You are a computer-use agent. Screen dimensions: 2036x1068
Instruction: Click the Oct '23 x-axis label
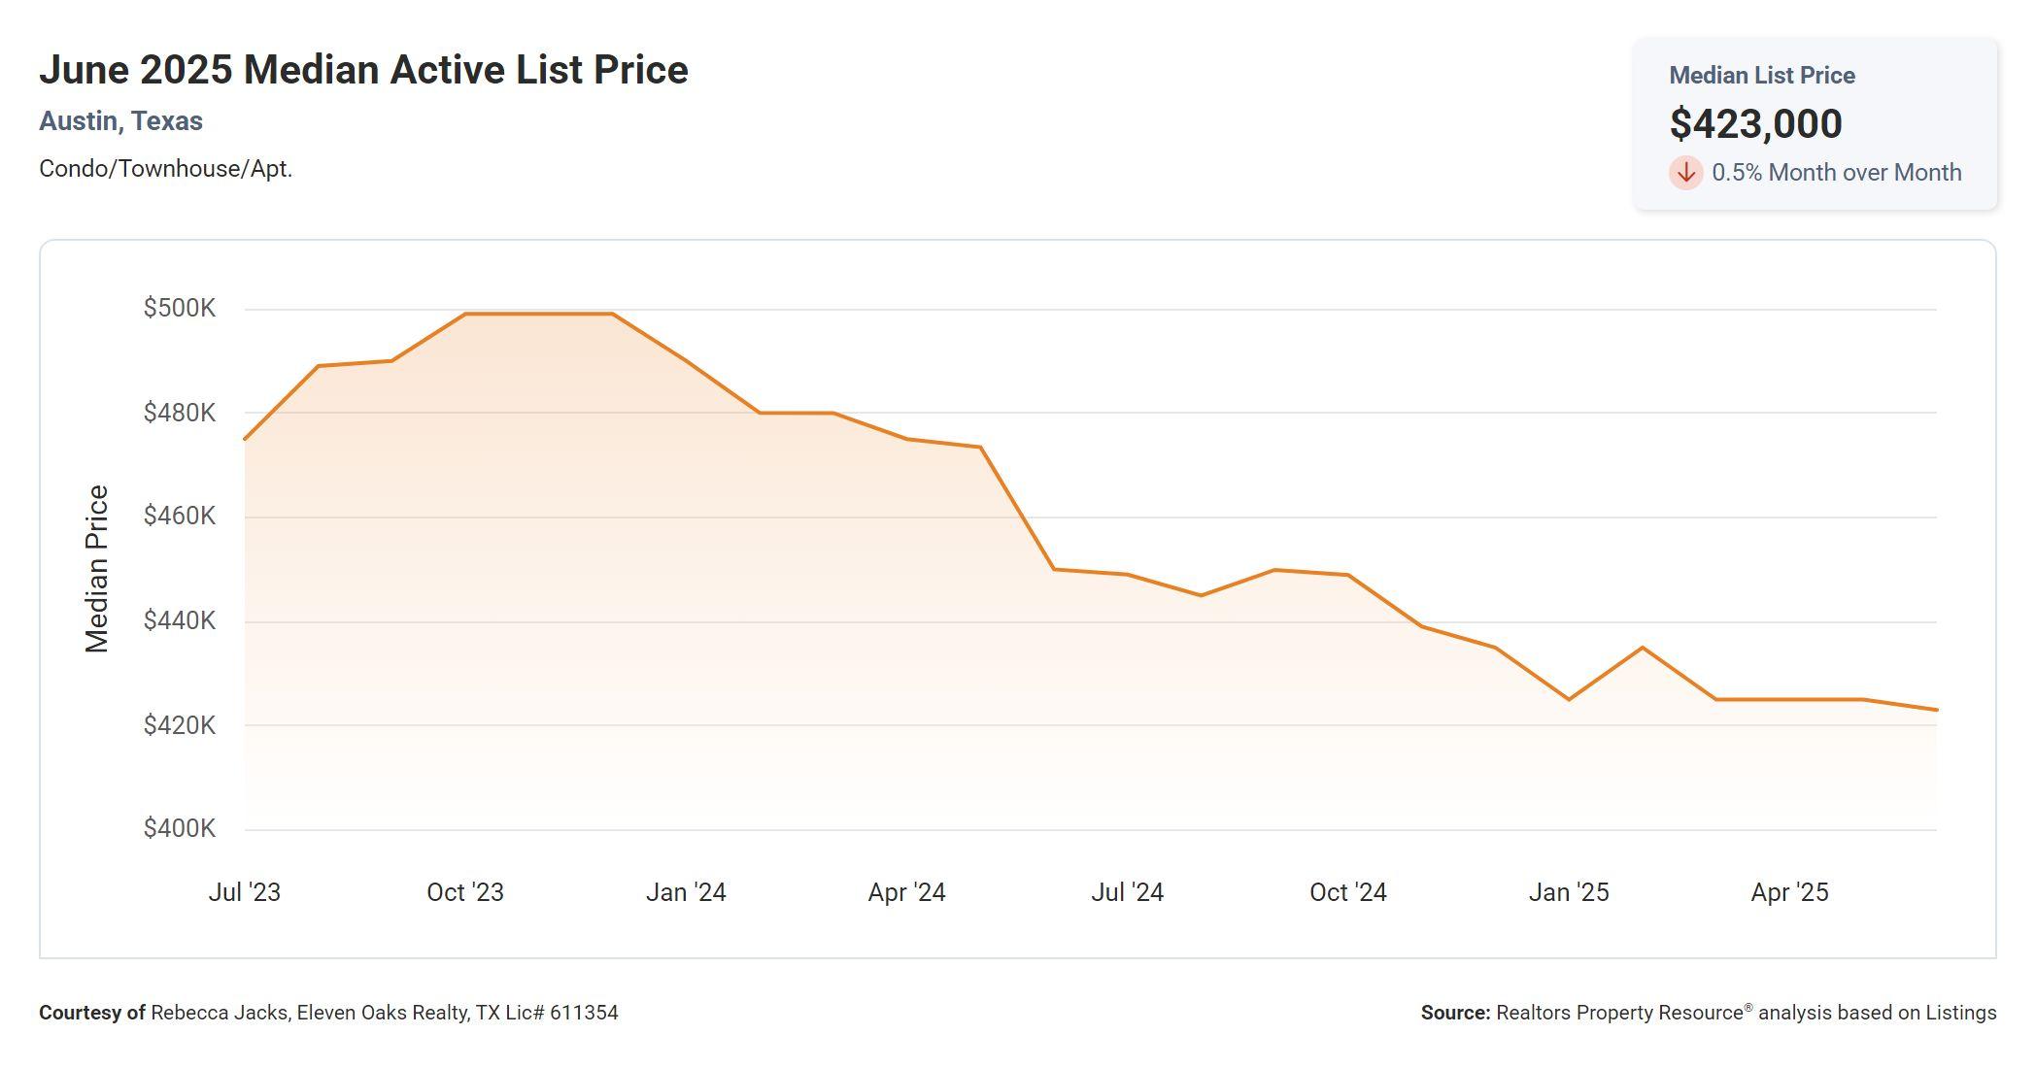tap(465, 892)
